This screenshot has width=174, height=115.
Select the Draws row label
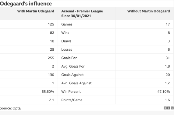pos(66,41)
